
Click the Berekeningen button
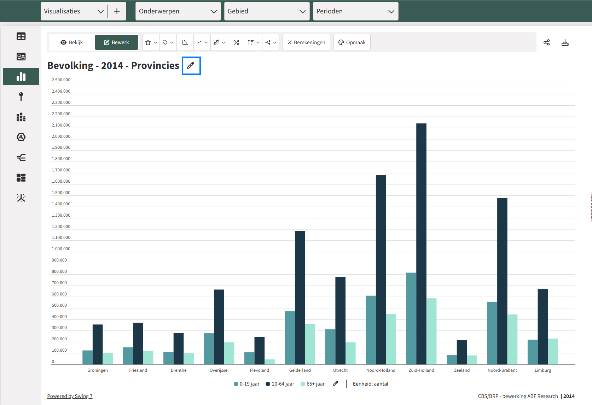(306, 42)
